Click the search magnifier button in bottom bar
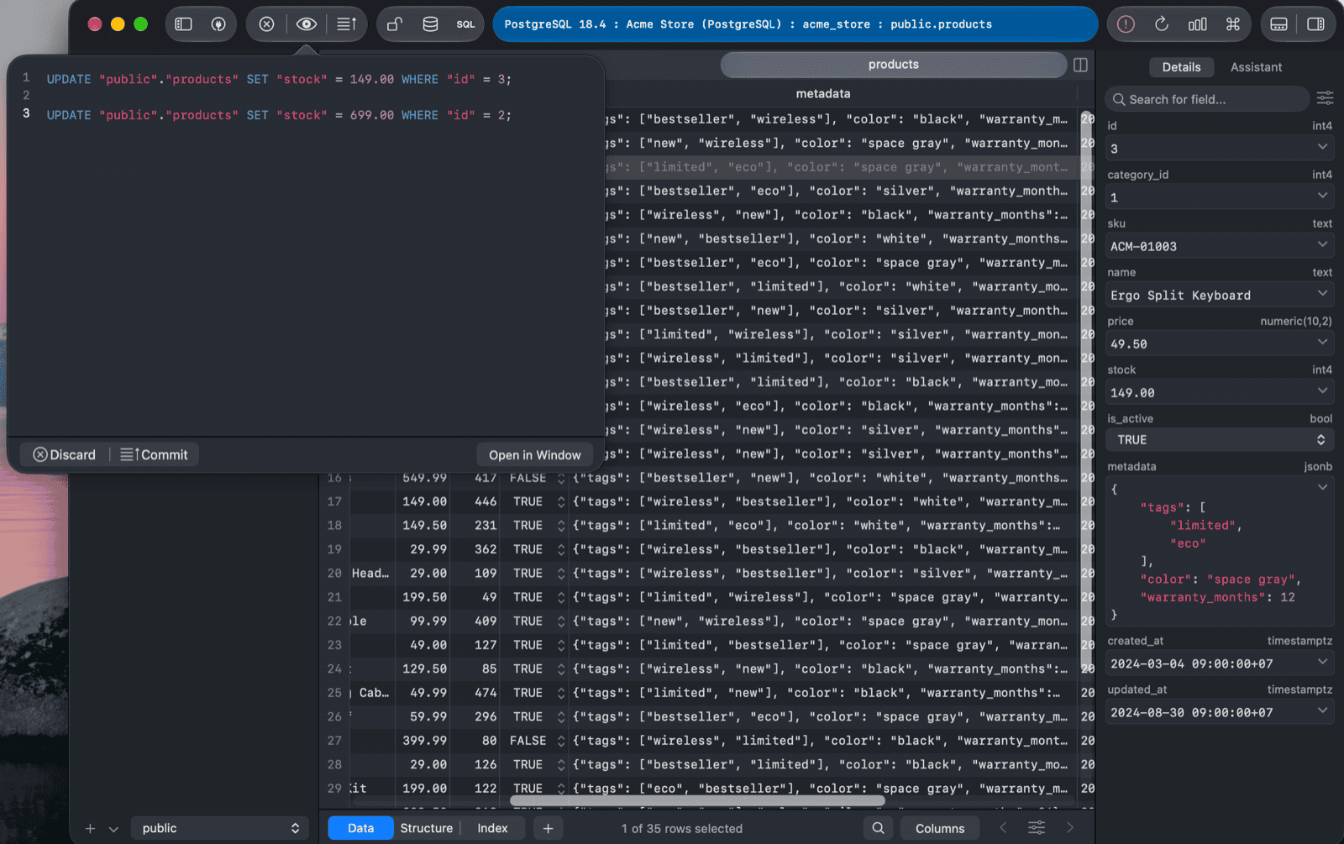 coord(878,828)
